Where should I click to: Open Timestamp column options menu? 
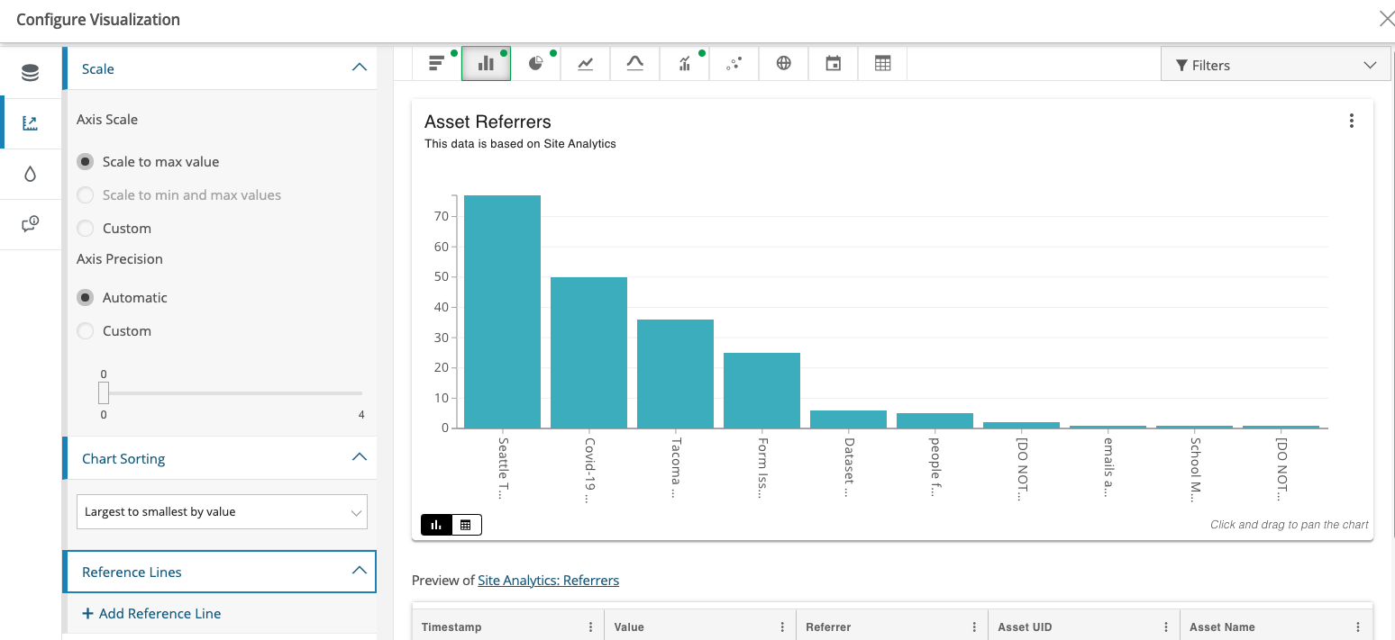(x=591, y=627)
